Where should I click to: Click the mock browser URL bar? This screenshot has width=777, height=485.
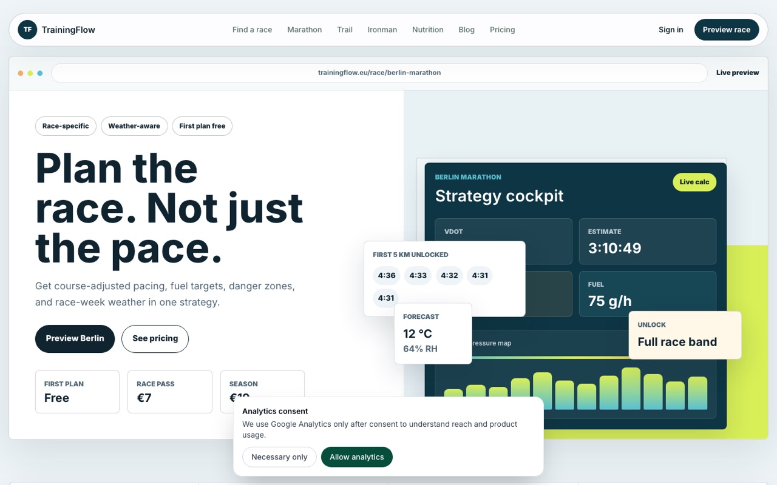pyautogui.click(x=379, y=73)
